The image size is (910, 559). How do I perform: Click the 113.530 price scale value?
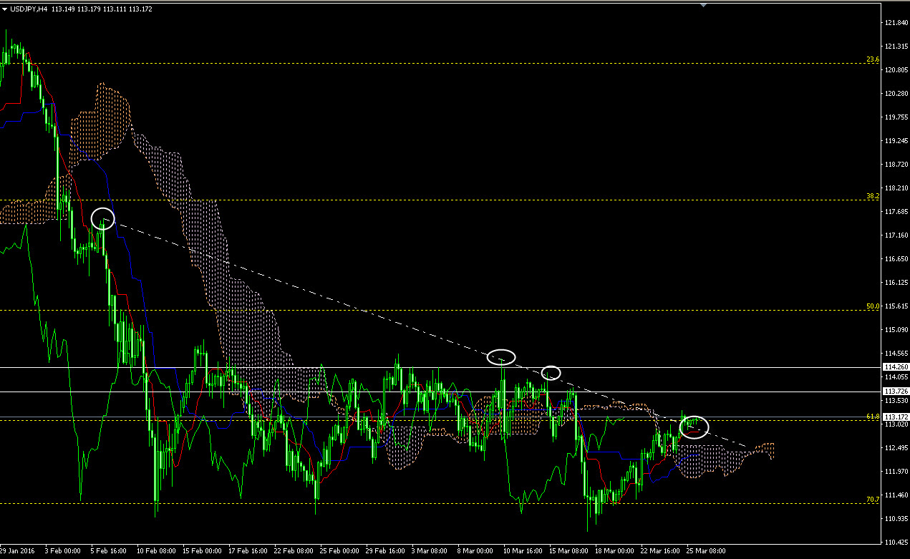click(896, 401)
